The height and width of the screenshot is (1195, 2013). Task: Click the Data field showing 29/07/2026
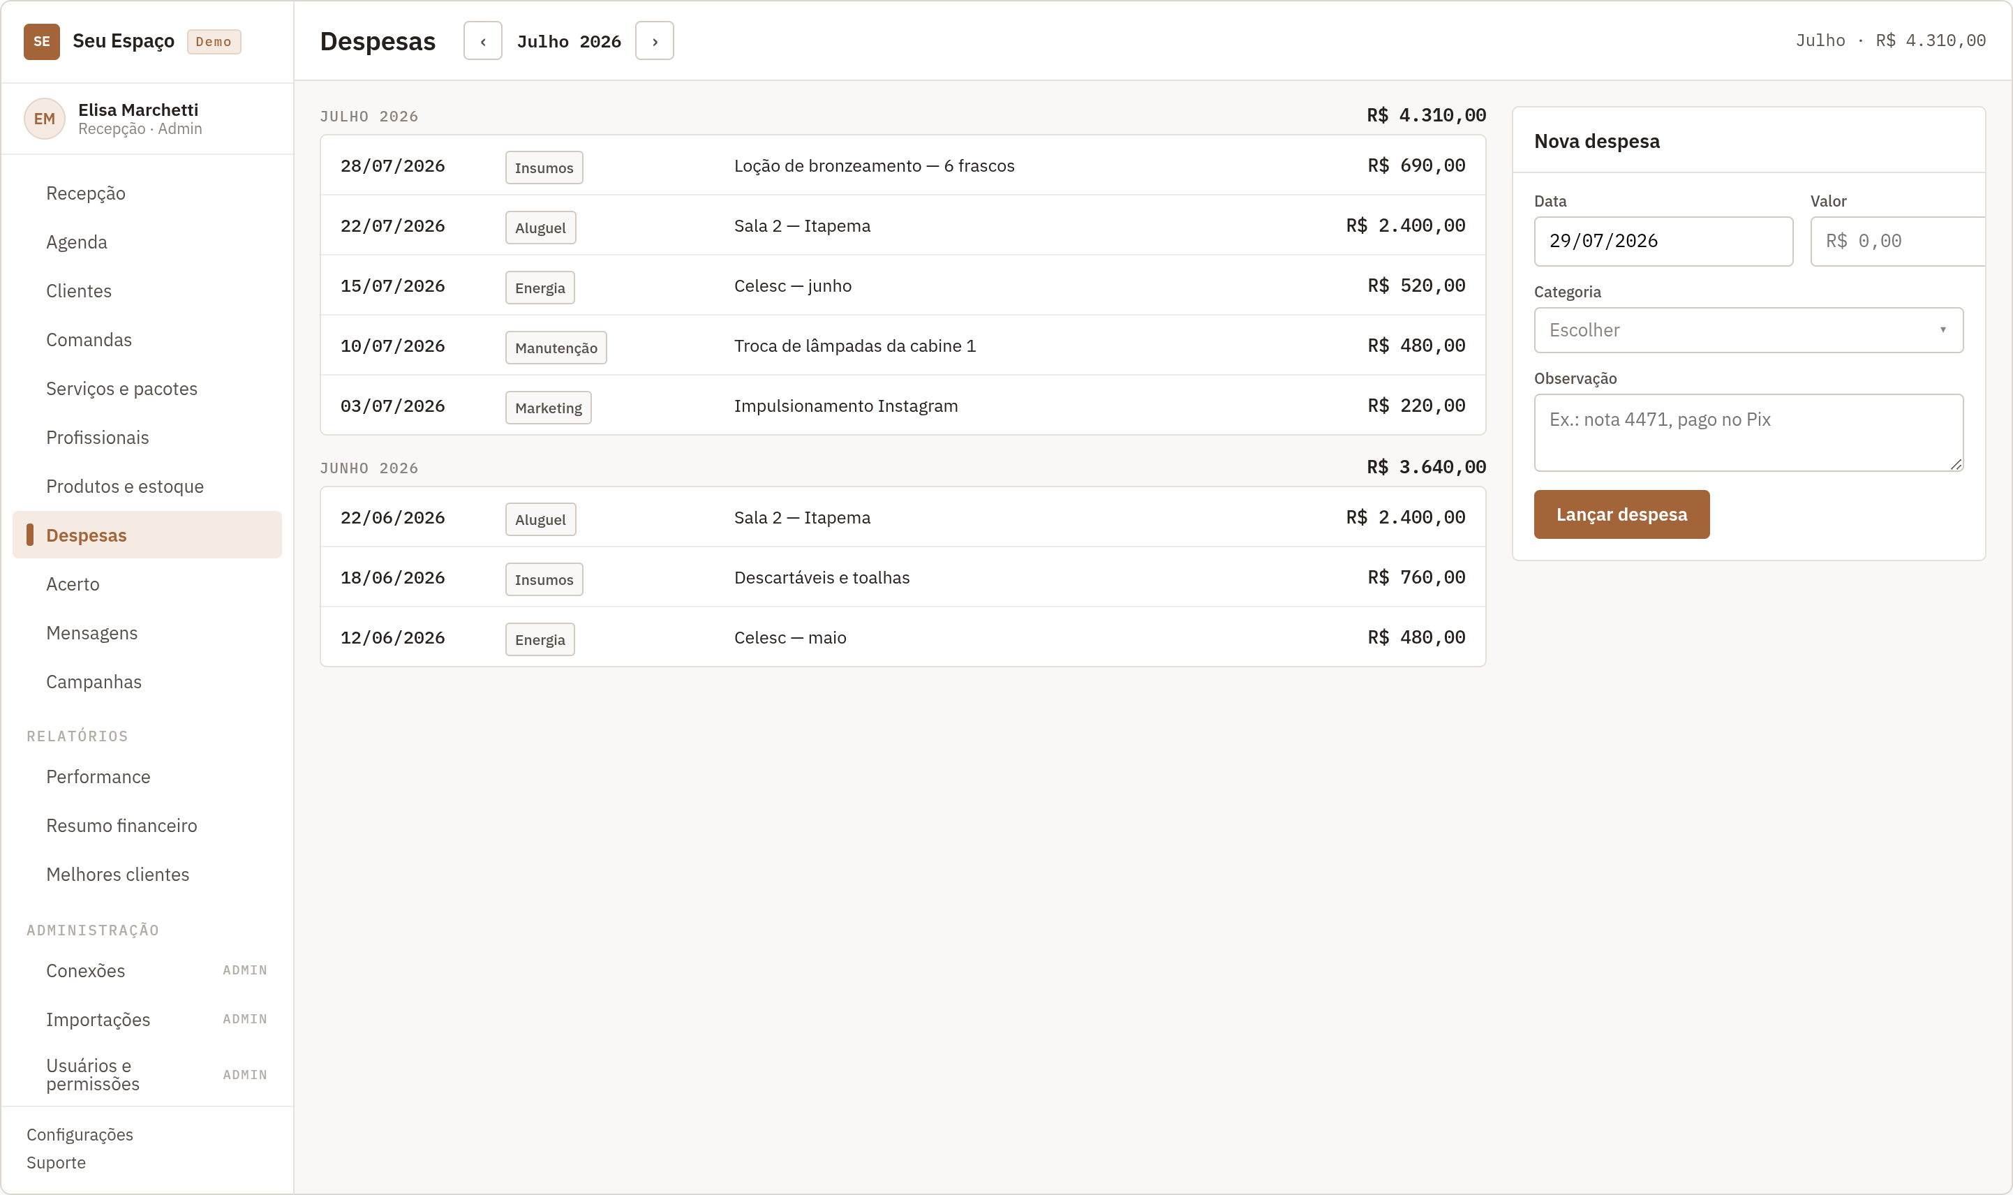click(1663, 242)
